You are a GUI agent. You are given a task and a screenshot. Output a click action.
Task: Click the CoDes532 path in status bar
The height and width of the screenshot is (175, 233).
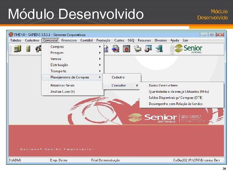point(196,160)
